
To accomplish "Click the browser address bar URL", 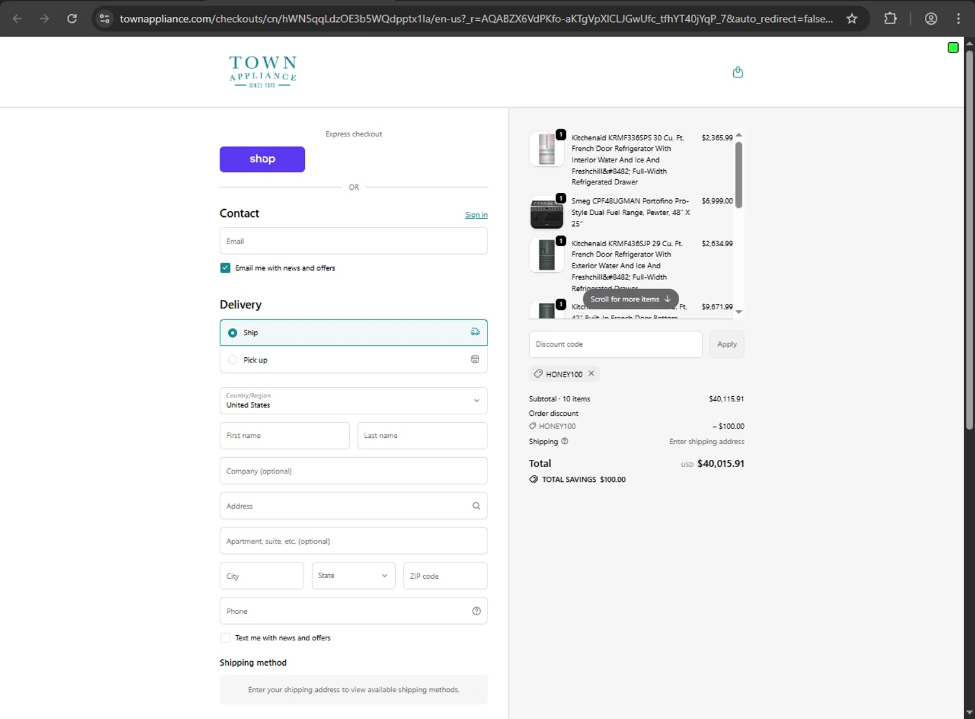I will (x=476, y=19).
